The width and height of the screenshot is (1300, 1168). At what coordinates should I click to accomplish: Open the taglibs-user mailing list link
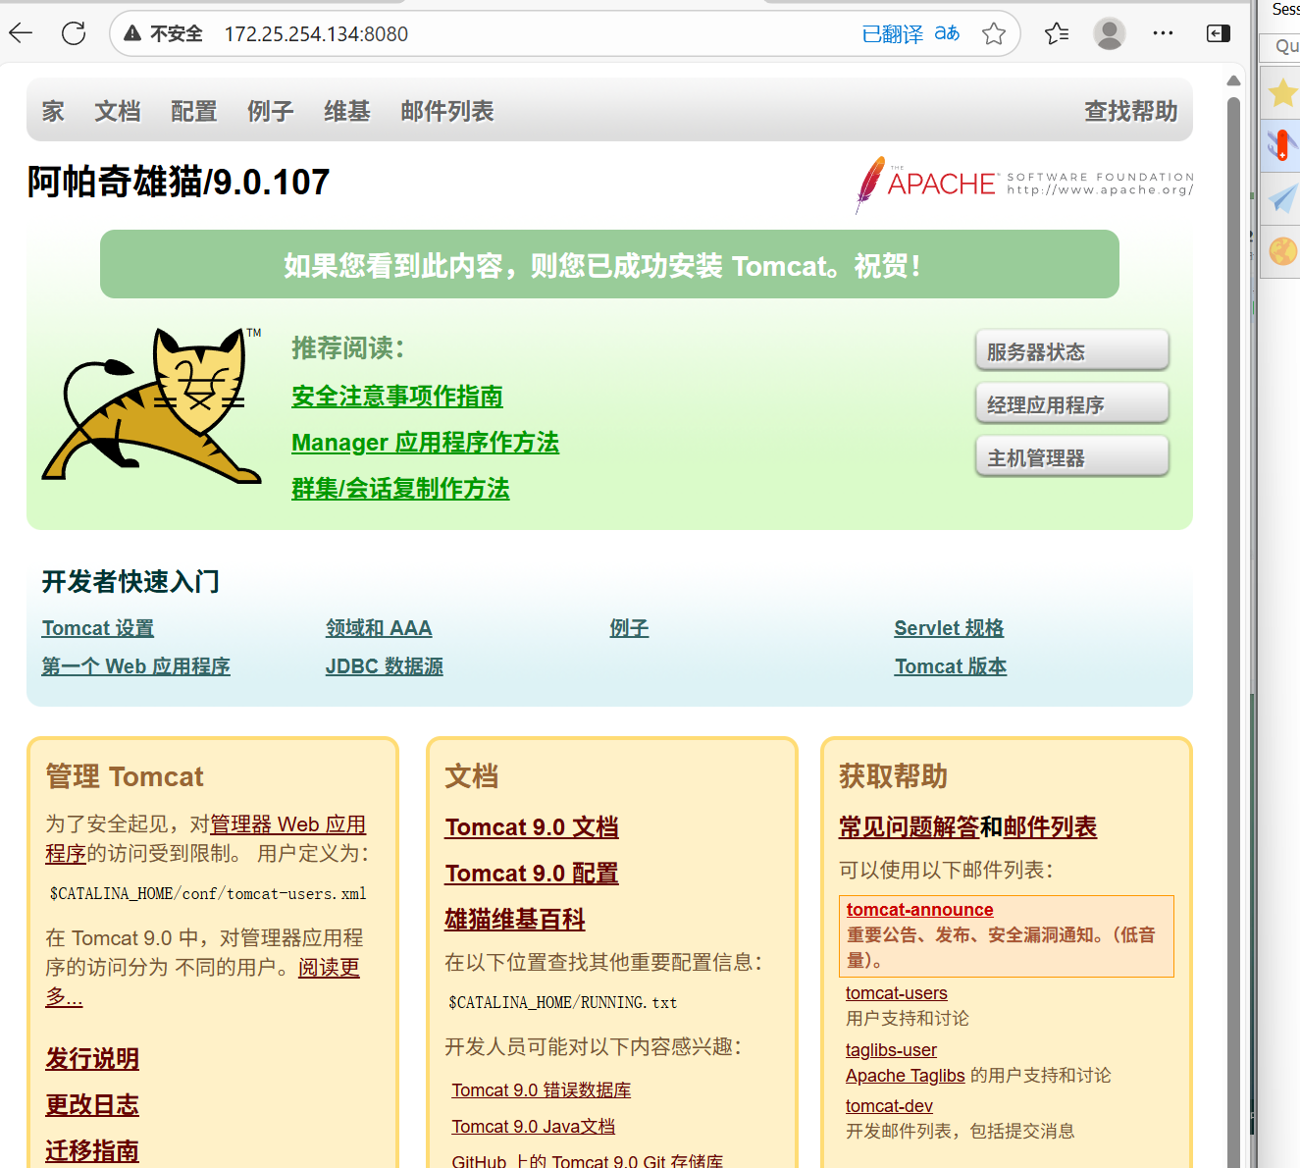891,1050
